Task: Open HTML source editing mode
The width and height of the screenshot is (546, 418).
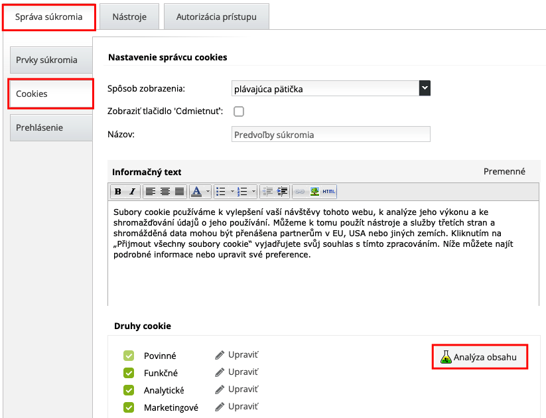Action: tap(329, 192)
